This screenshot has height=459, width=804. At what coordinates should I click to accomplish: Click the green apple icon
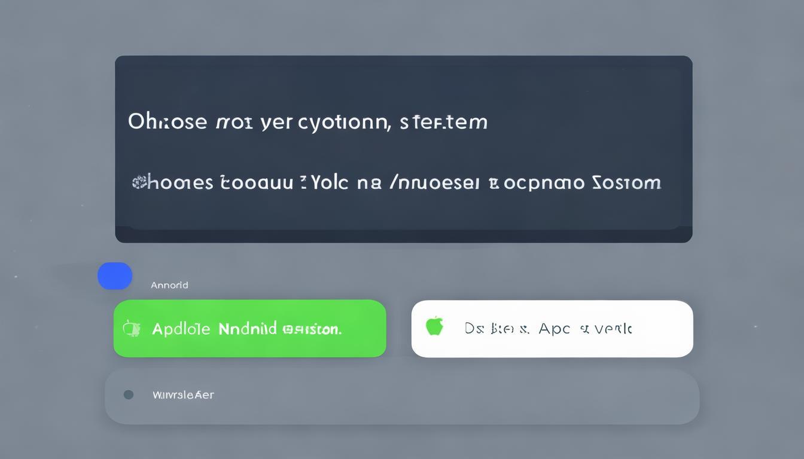point(434,326)
